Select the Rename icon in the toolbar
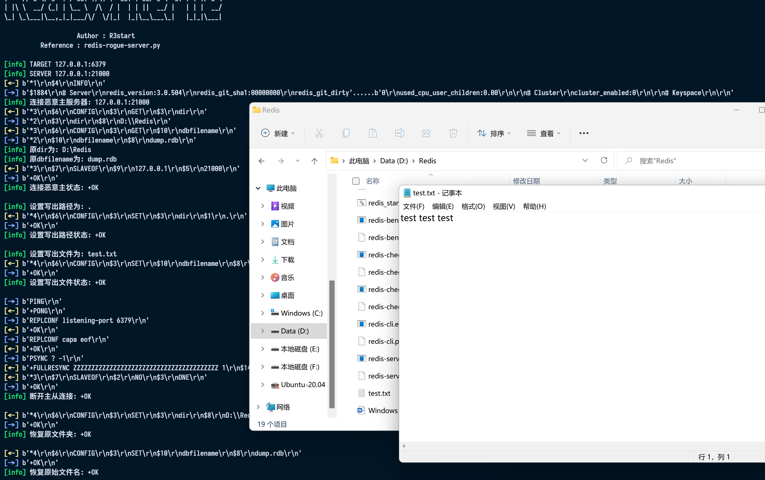This screenshot has height=480, width=765. 399,133
